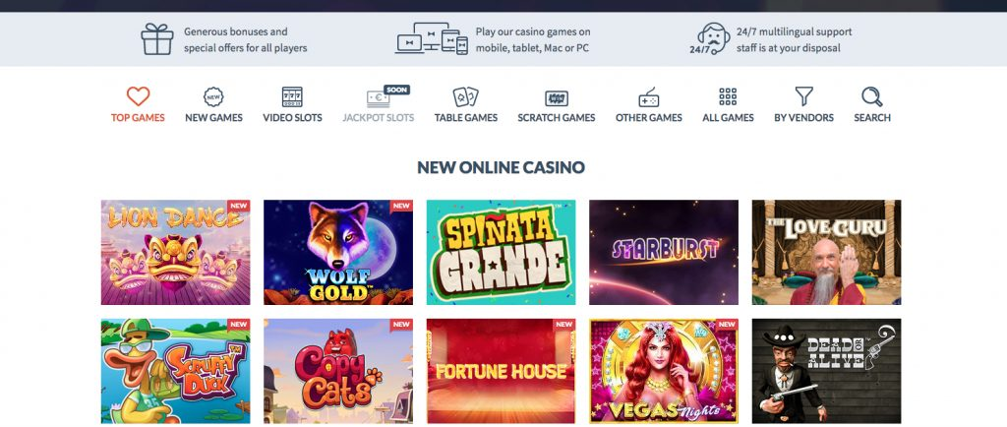Select the Video Slots machine icon
The image size is (1007, 427).
point(292,97)
